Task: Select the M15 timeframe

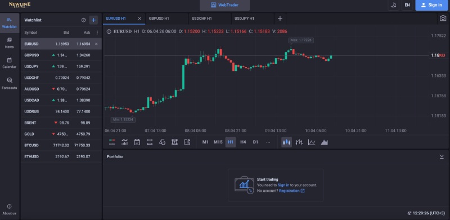Action: click(x=218, y=142)
